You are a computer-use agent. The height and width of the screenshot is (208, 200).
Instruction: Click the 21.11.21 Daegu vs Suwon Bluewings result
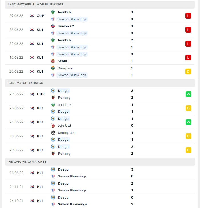coord(100,187)
